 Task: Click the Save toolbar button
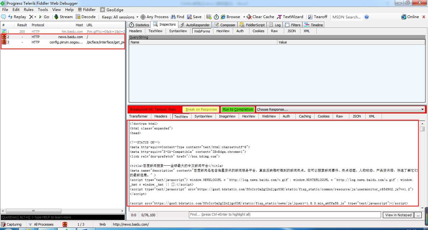click(x=194, y=17)
